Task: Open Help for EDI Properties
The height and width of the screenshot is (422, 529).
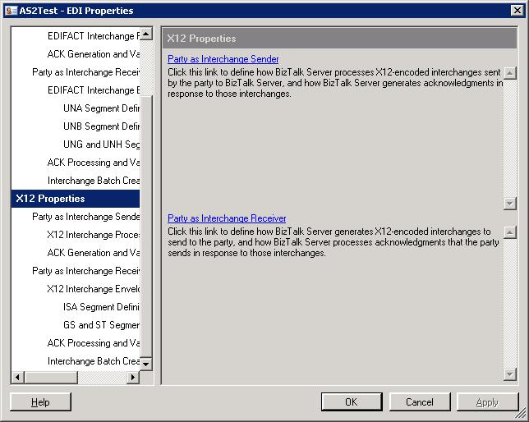Action: click(40, 401)
